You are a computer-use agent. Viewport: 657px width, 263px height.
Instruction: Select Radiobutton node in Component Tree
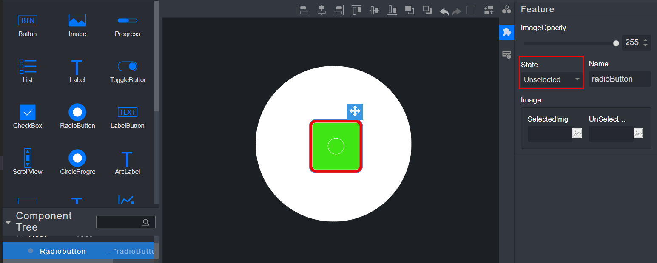(x=63, y=251)
